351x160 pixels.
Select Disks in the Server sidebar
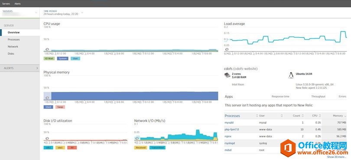[11, 54]
